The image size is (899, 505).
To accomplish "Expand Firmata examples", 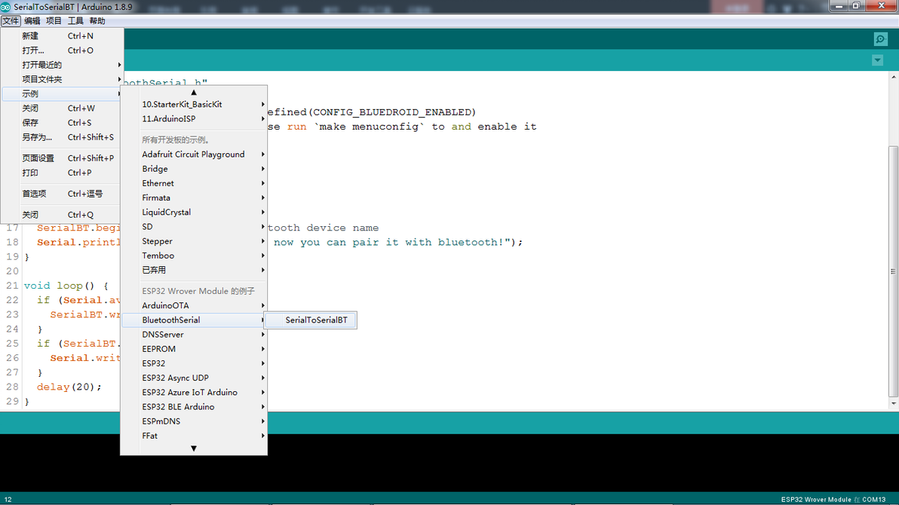I will click(194, 197).
